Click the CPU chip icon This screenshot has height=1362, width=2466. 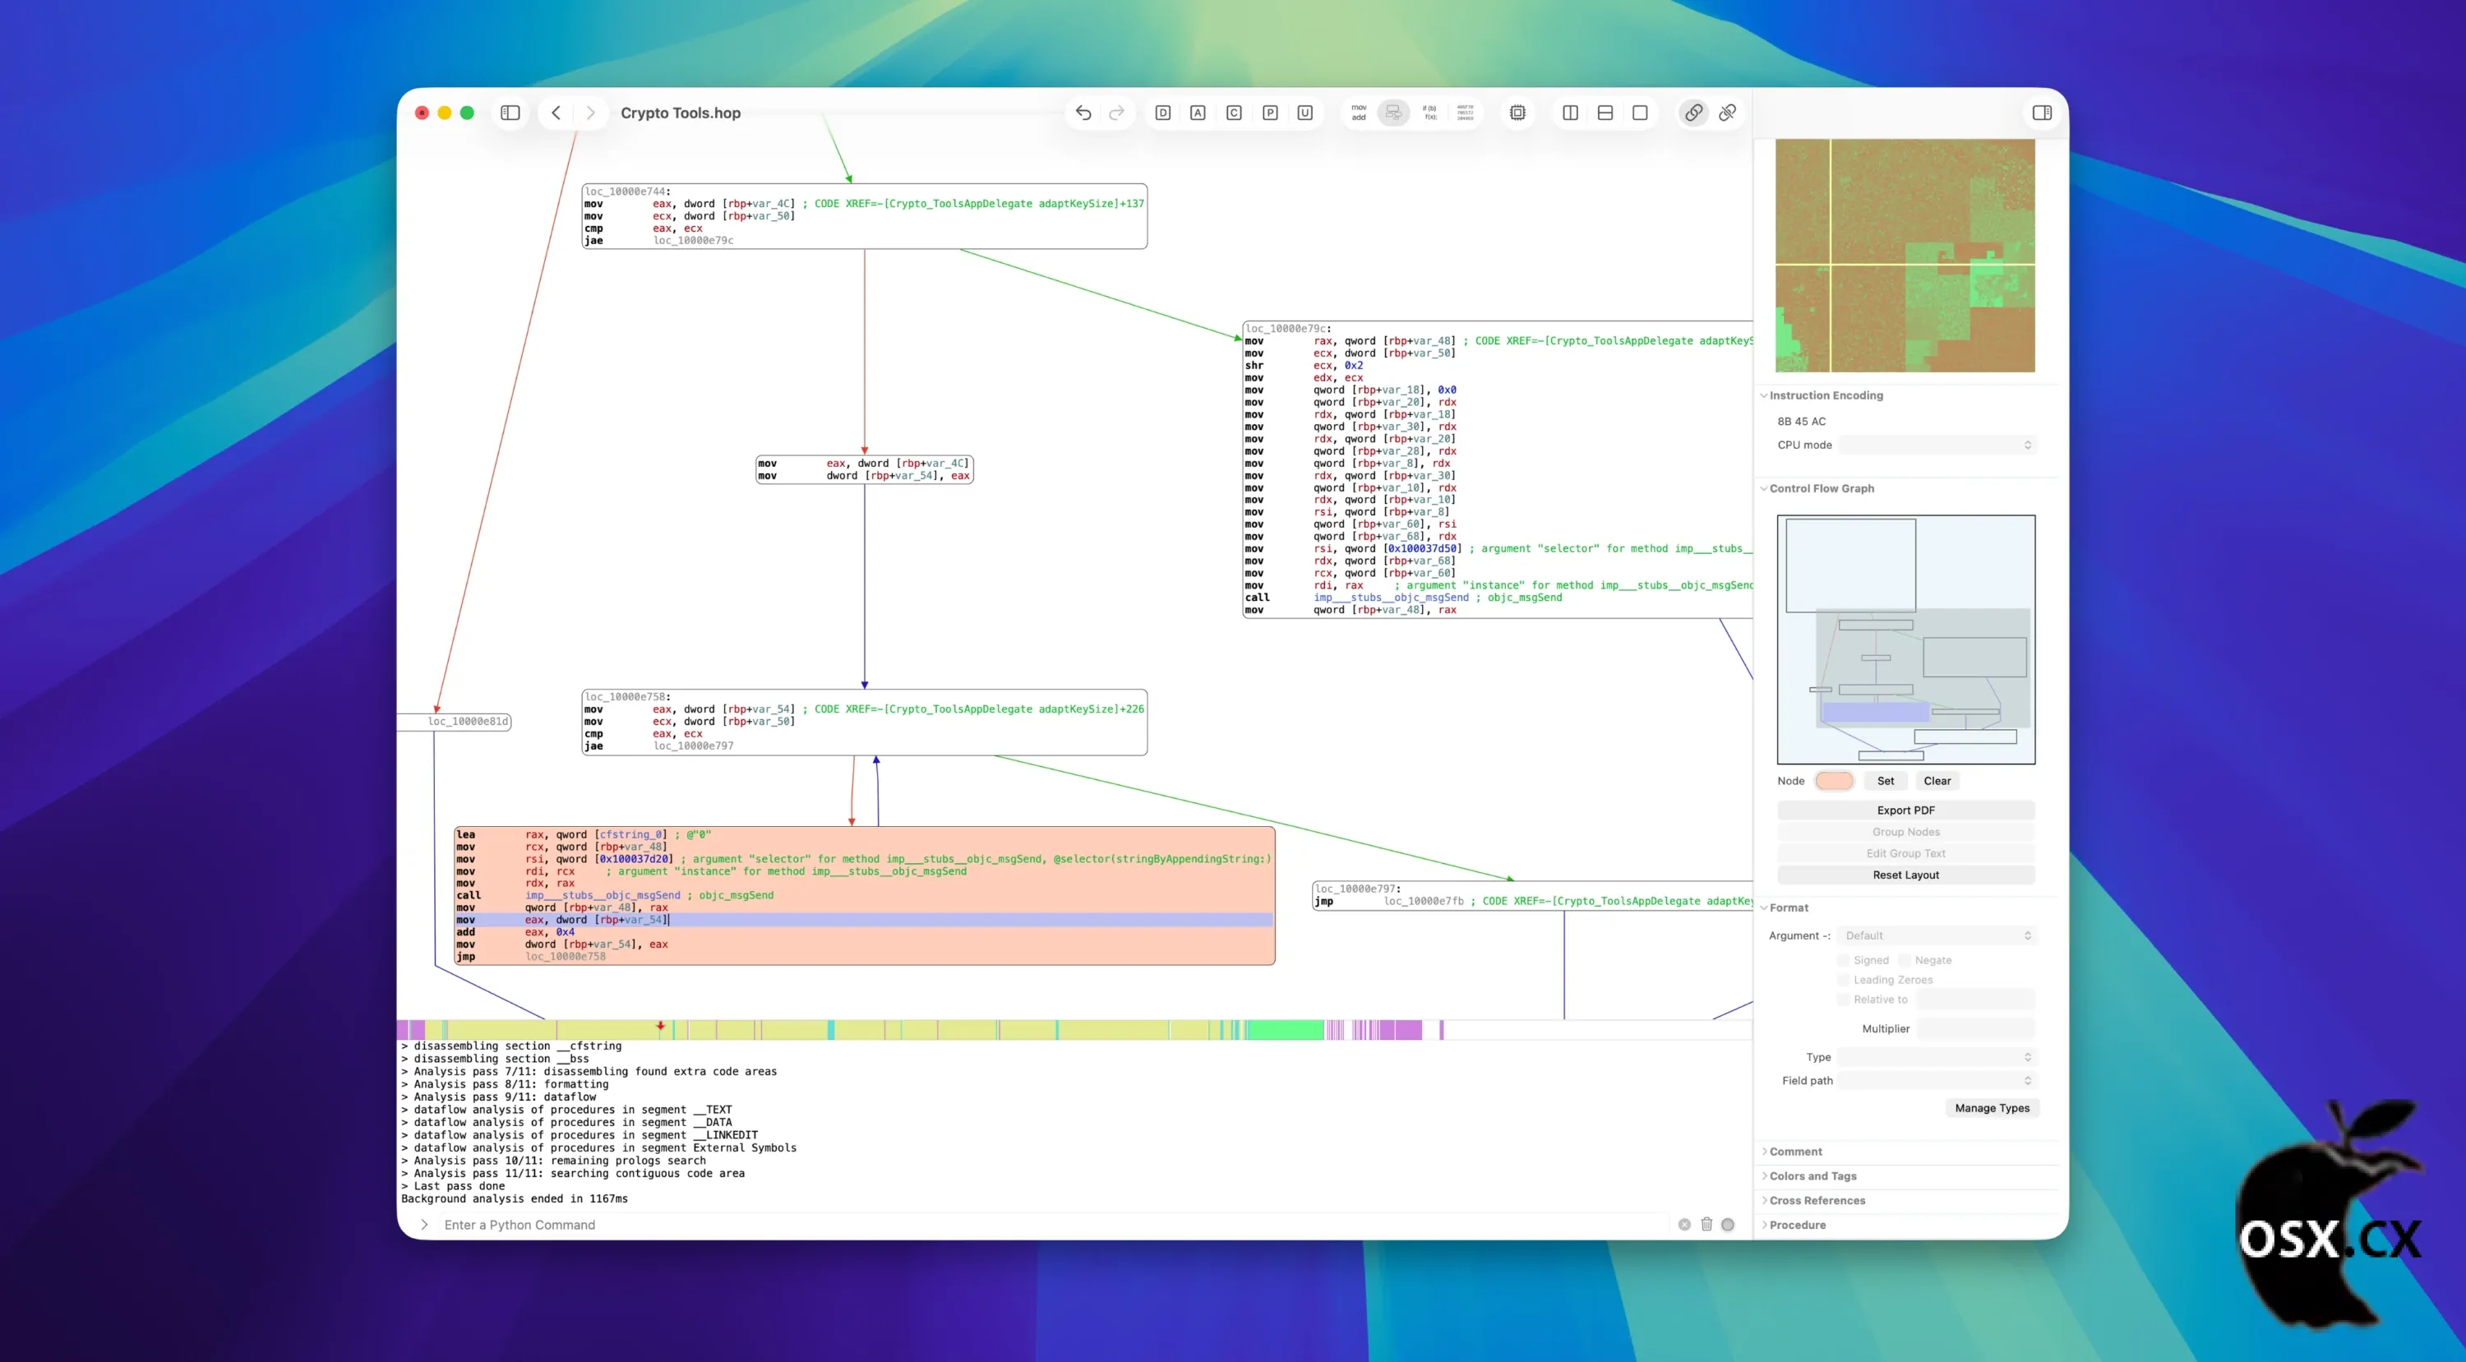click(x=1517, y=113)
